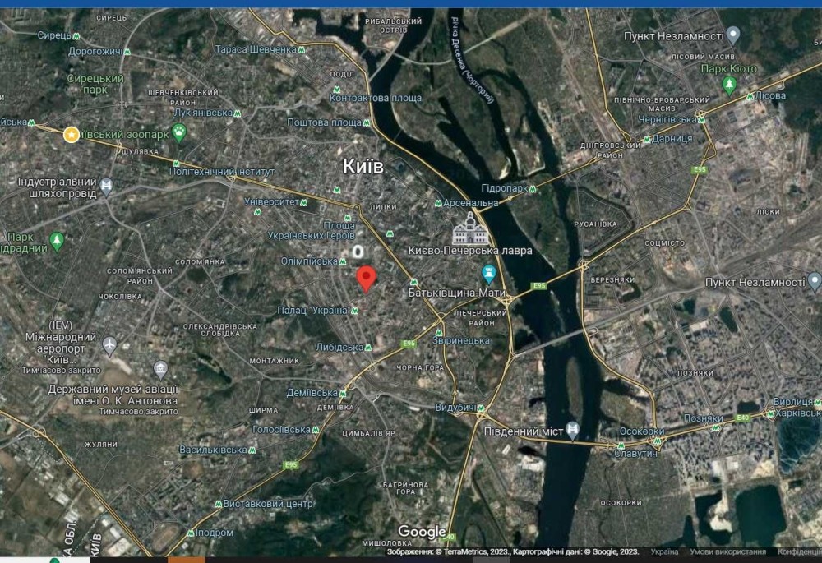Open the airport plane icon for Міжнародний аеропорт Київ
Viewport: 822px width, 563px height.
(109, 346)
